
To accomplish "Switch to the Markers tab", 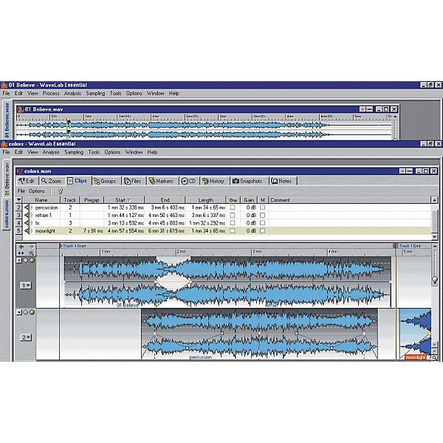I will point(161,181).
